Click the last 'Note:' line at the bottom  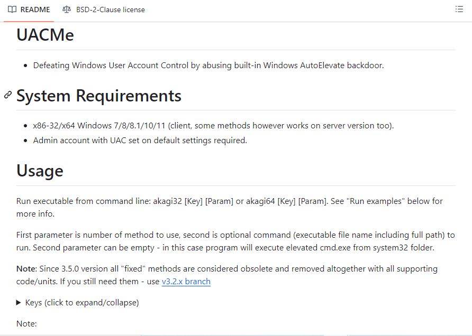click(26, 323)
